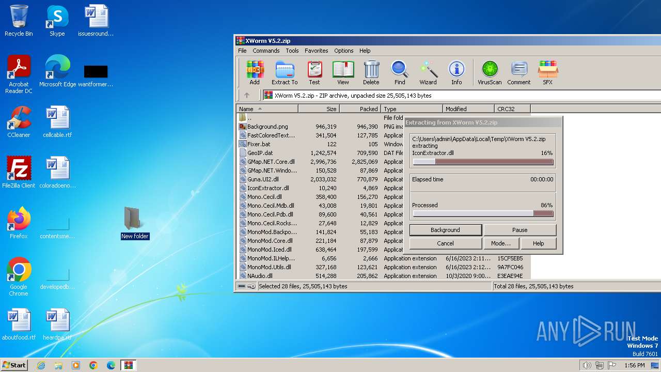Select the heardpa.rtf document icon
Viewport: 661px width, 372px height.
pos(57,324)
